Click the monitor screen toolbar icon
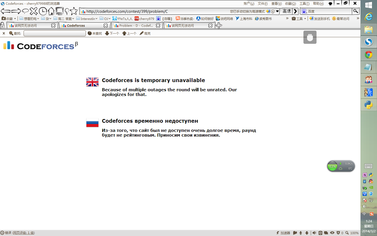The image size is (377, 236). click(x=59, y=11)
